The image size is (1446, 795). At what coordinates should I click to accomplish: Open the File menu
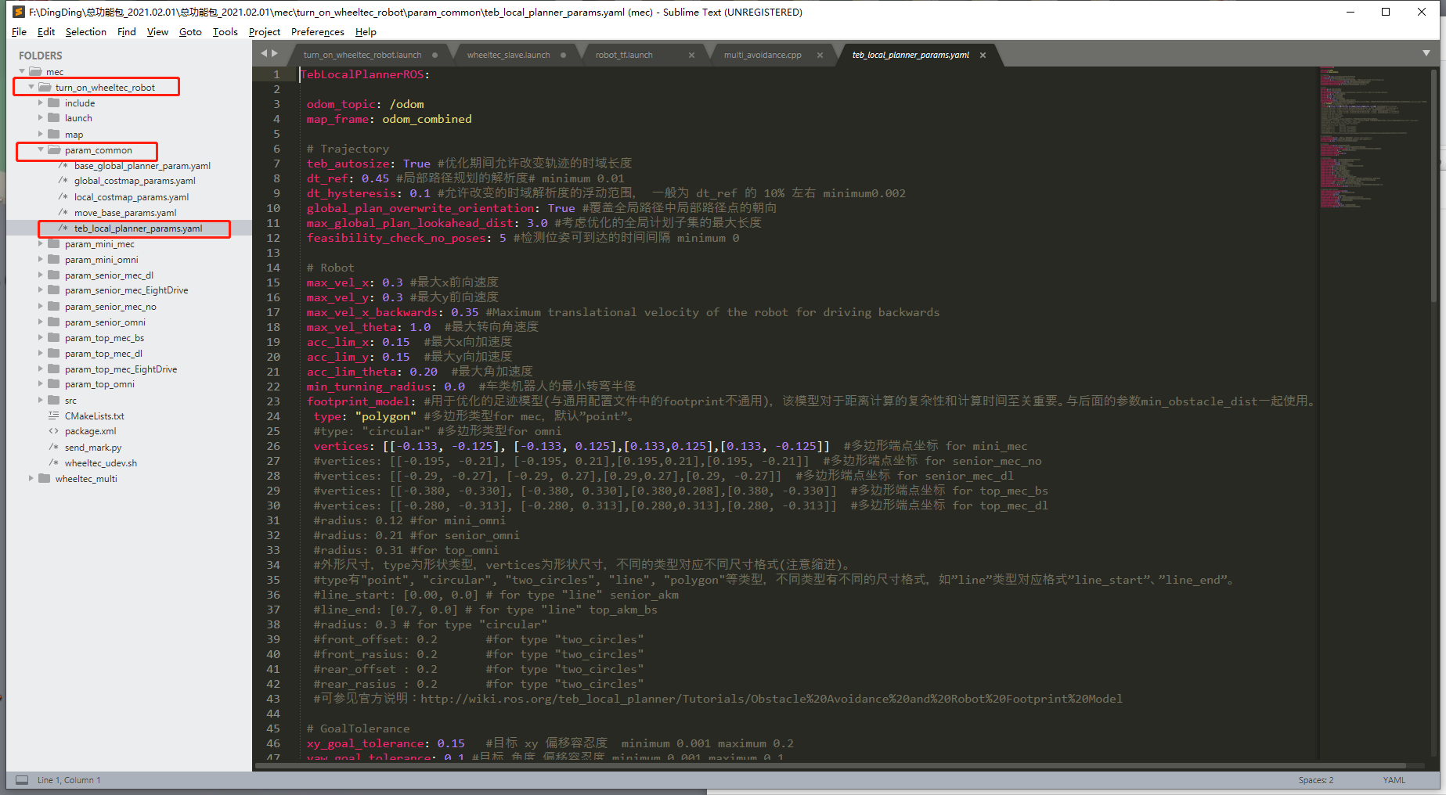(19, 32)
